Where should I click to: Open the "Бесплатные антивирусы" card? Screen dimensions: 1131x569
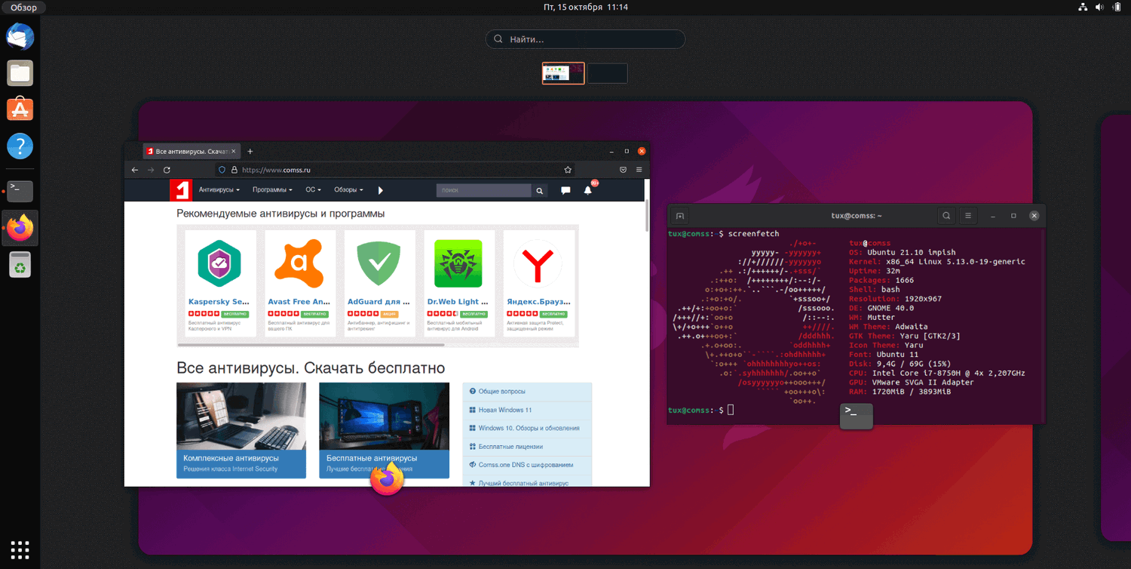(384, 430)
